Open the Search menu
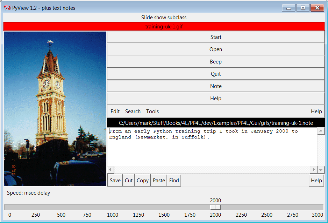328x223 pixels. click(x=133, y=111)
